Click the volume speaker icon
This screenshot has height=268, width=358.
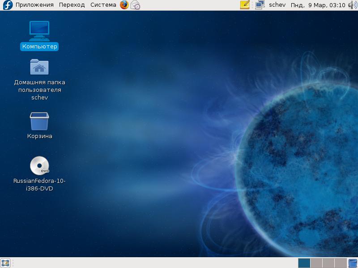pyautogui.click(x=353, y=5)
